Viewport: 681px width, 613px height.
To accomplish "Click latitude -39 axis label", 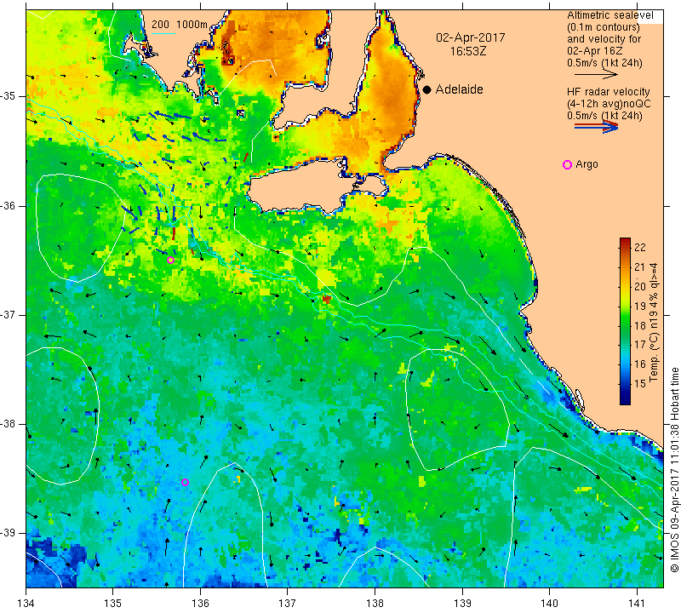I will [9, 533].
